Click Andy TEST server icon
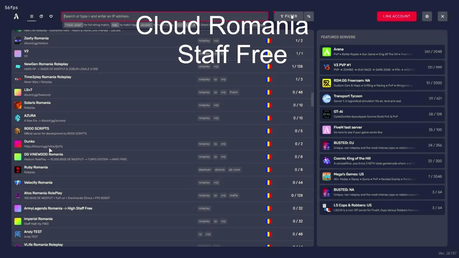459x258 pixels. (18, 234)
